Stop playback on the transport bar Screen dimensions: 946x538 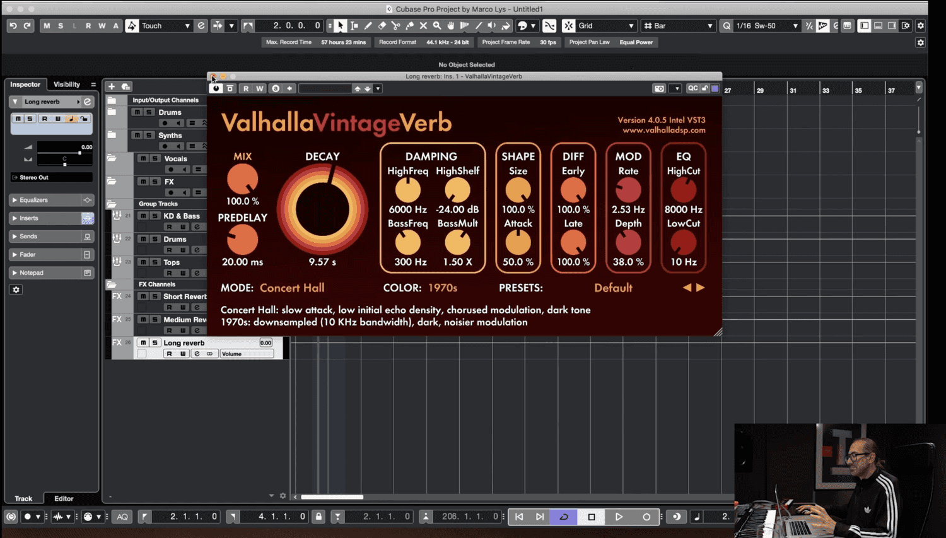coord(592,517)
